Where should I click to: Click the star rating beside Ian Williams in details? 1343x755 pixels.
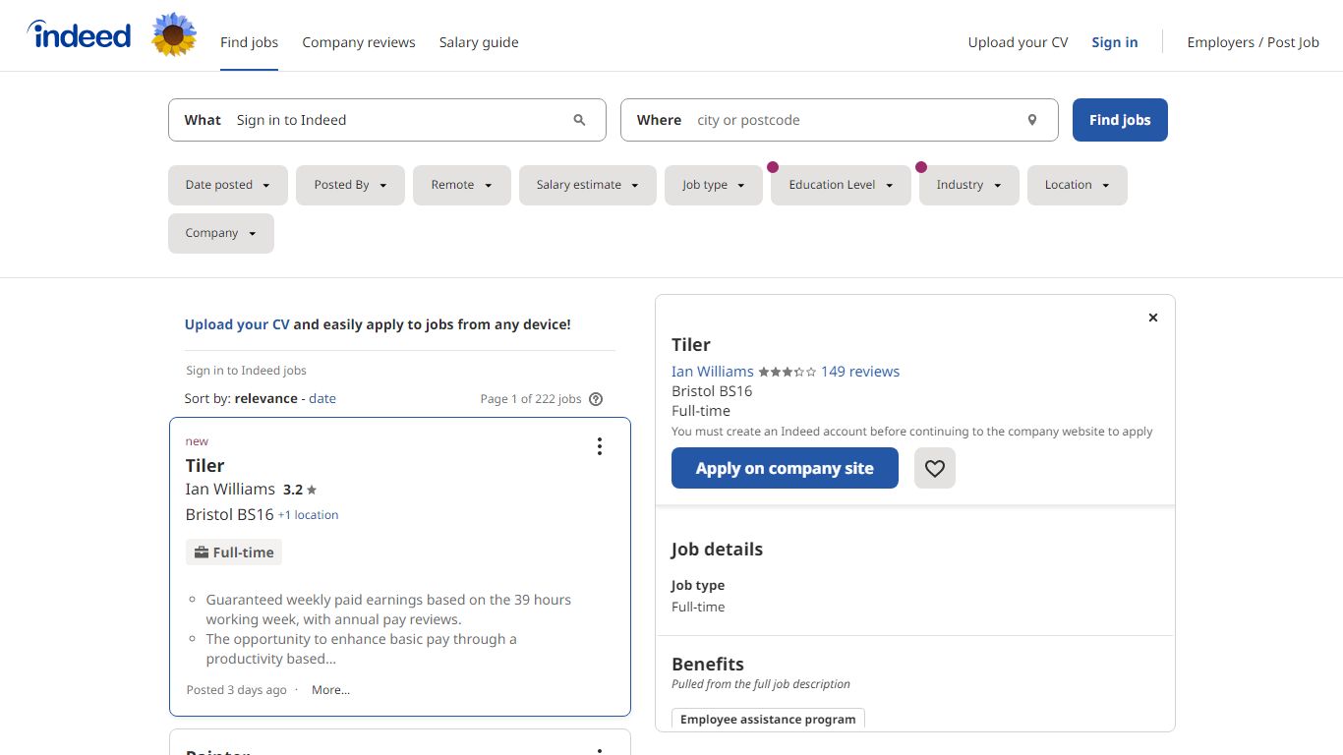click(x=788, y=372)
